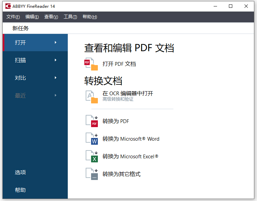The height and width of the screenshot is (201, 257).
Task: Click the OCR editor folder icon
Action: pyautogui.click(x=92, y=97)
